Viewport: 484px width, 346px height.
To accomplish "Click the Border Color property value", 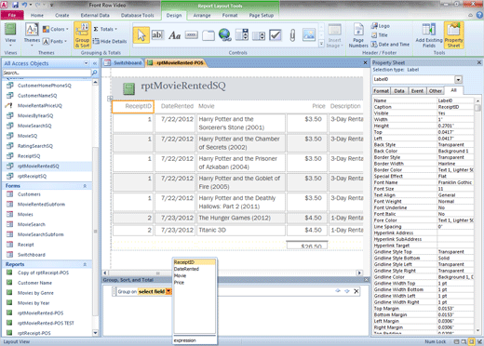I will [455, 170].
